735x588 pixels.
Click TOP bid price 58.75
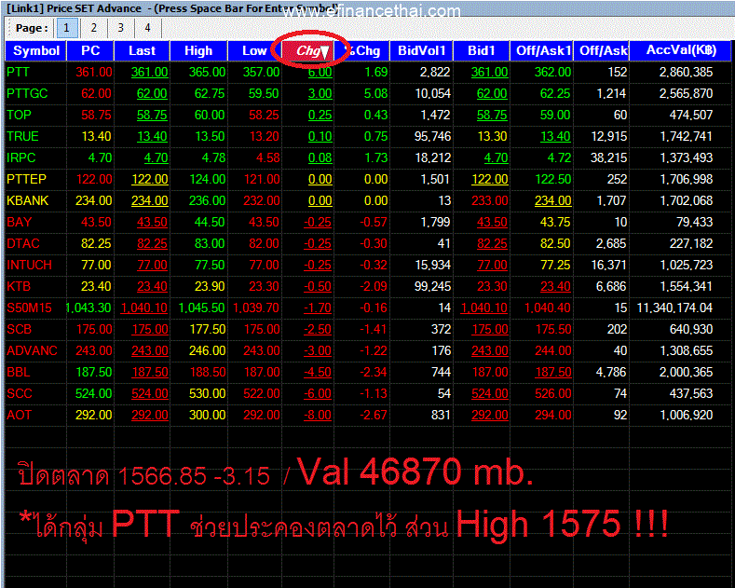click(492, 115)
